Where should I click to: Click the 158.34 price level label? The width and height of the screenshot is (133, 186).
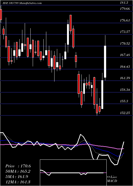(x=125, y=90)
